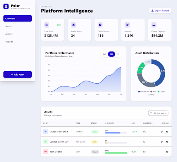
Task: Click the Closed Assets value 156
Action: (101, 36)
